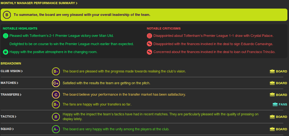Image resolution: width=289 pixels, height=136 pixels.
Task: Open the Squad breakdown section
Action: [x=7, y=129]
